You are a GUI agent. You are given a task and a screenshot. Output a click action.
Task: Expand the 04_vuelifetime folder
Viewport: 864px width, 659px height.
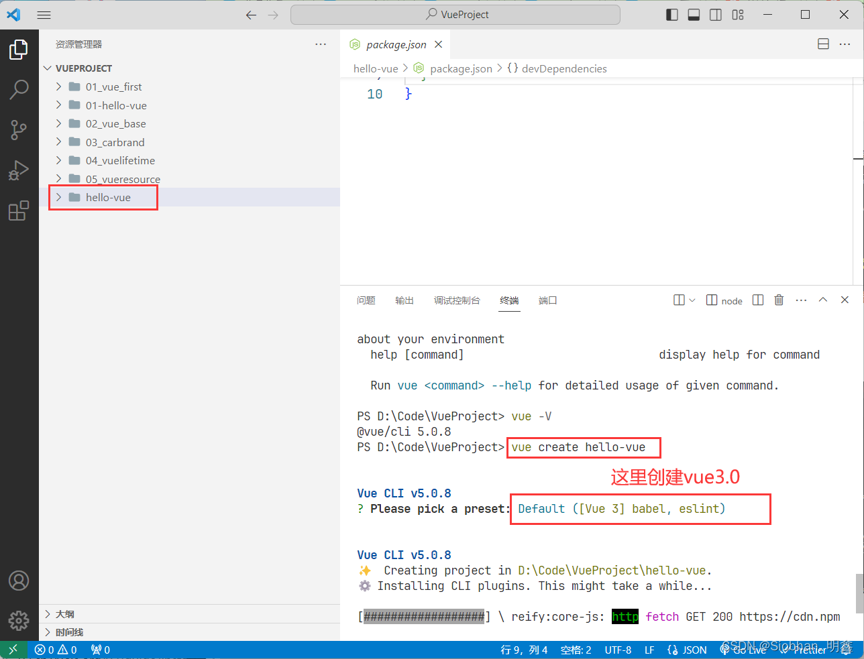[58, 160]
